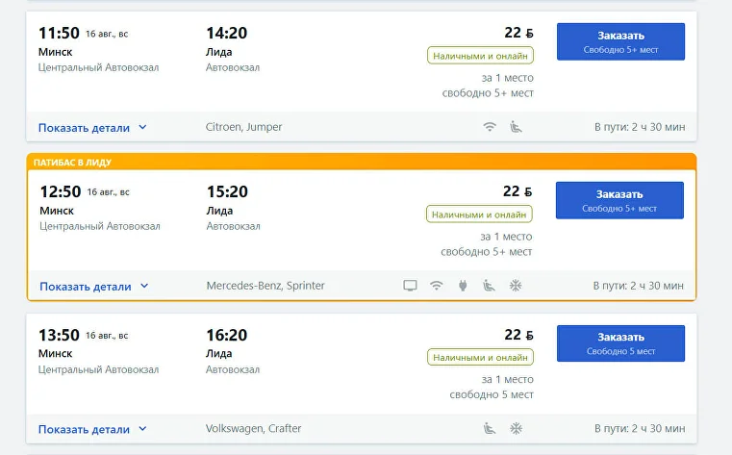The height and width of the screenshot is (455, 732).
Task: Click snowflake icon on Volkswagen Crafter trip
Action: tap(516, 428)
